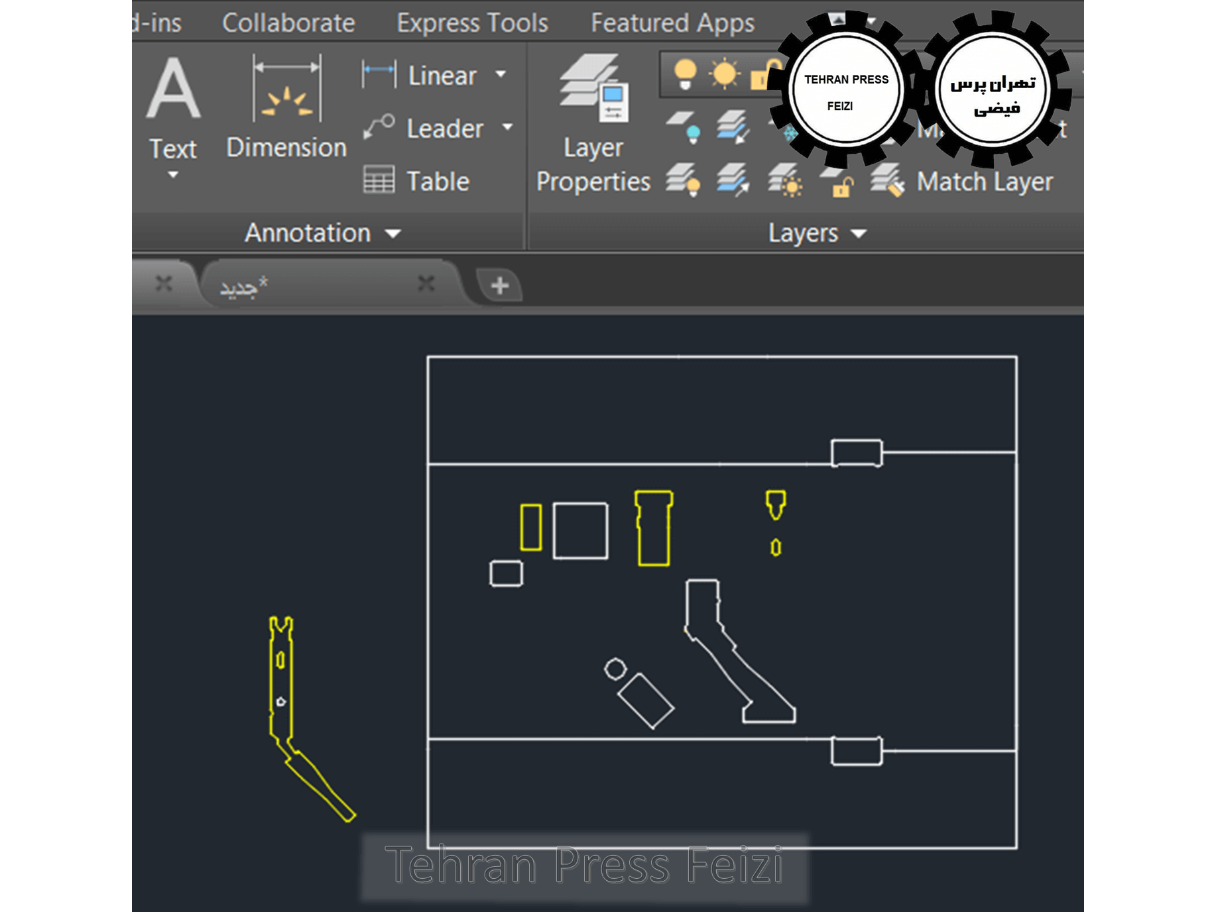This screenshot has width=1216, height=912.
Task: Click the Layer Properties label
Action: pyautogui.click(x=593, y=164)
